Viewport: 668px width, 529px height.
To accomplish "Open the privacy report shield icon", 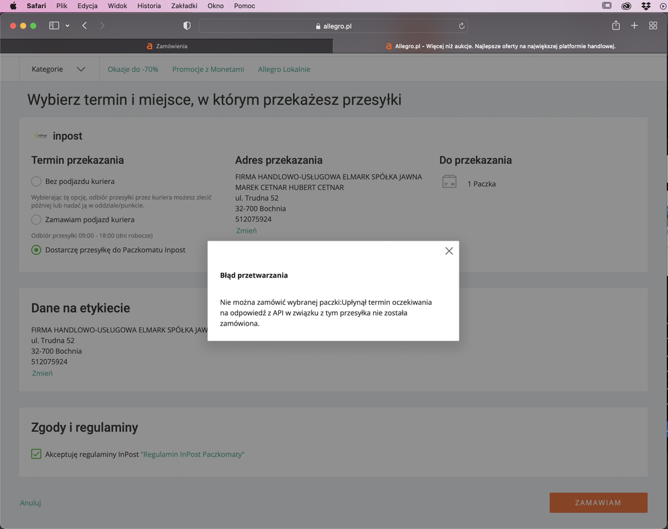I will [187, 25].
